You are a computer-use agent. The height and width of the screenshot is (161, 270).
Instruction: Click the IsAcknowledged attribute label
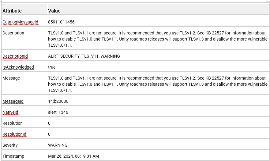(x=18, y=67)
